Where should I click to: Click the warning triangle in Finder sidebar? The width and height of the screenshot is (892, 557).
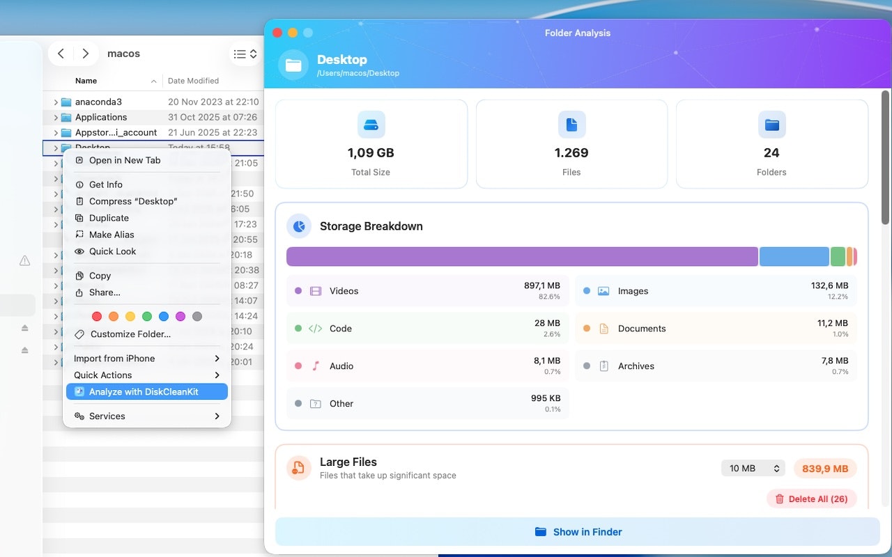25,260
